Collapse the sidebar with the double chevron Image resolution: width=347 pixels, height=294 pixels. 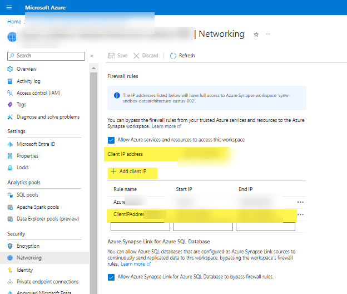[92, 56]
